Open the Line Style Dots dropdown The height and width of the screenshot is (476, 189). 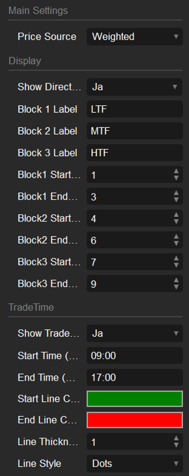pyautogui.click(x=135, y=463)
